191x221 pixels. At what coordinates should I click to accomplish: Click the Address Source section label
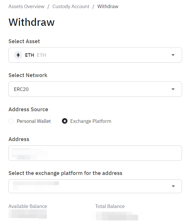pos(28,109)
